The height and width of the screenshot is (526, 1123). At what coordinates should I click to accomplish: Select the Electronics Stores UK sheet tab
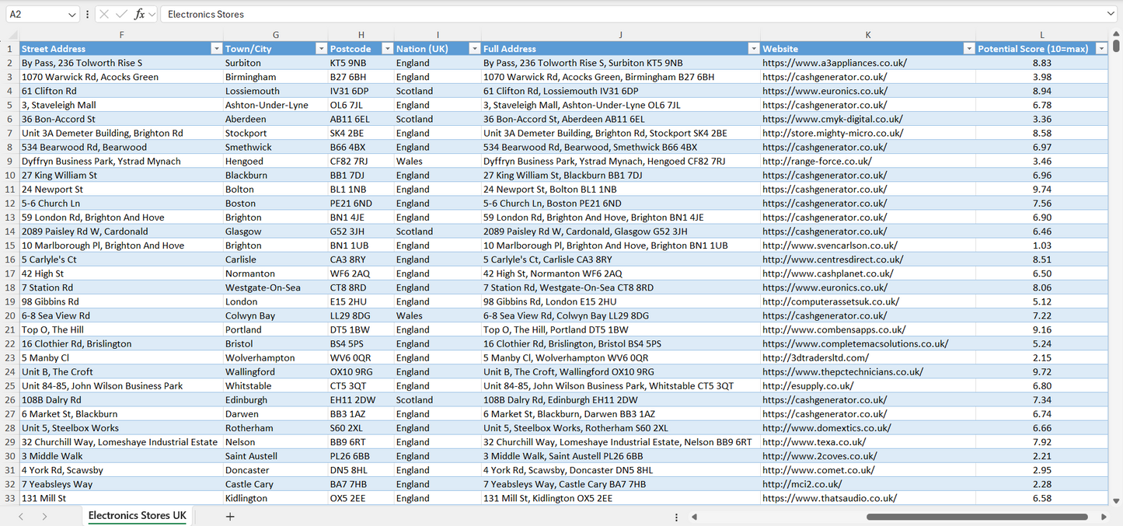(137, 516)
